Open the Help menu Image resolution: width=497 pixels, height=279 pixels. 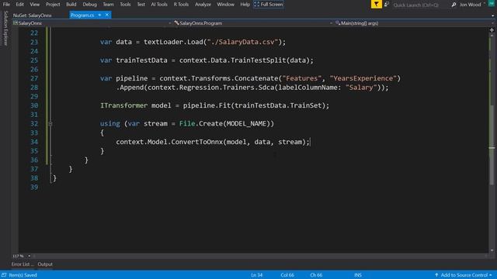245,5
